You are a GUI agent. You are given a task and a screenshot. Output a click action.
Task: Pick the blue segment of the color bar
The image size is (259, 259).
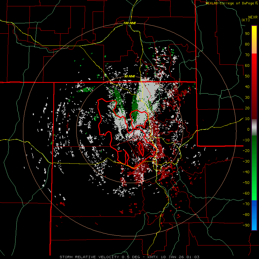[x=254, y=215]
